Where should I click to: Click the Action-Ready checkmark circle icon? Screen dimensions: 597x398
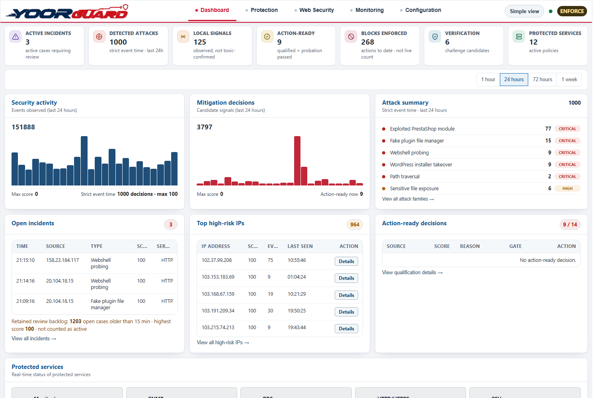point(267,37)
